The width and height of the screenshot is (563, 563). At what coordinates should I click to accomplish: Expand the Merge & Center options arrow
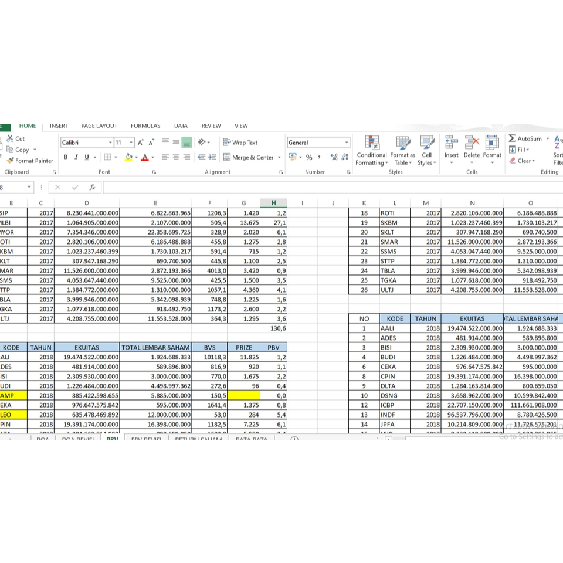[x=279, y=157]
